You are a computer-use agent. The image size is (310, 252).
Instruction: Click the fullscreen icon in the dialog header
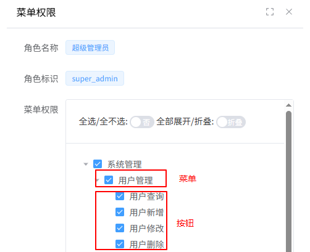coord(270,12)
